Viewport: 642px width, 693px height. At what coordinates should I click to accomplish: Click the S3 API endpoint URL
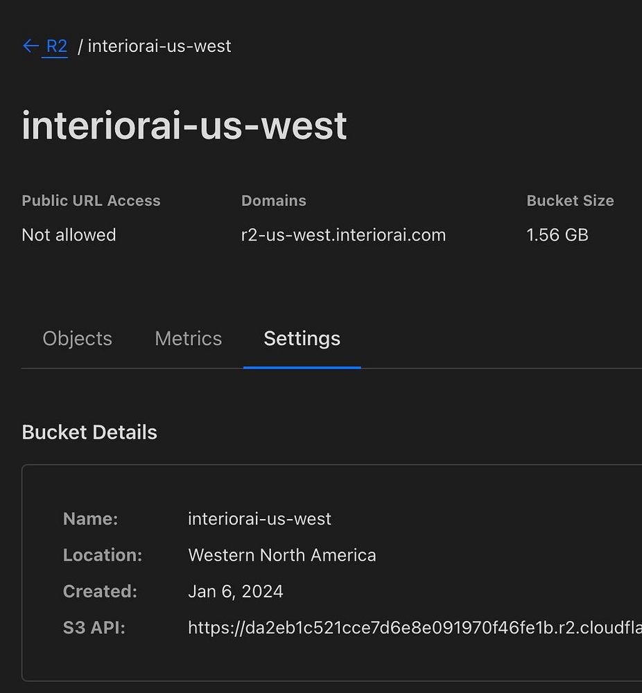pyautogui.click(x=414, y=628)
